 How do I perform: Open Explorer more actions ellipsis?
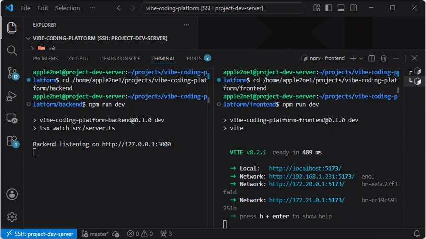pos(186,25)
